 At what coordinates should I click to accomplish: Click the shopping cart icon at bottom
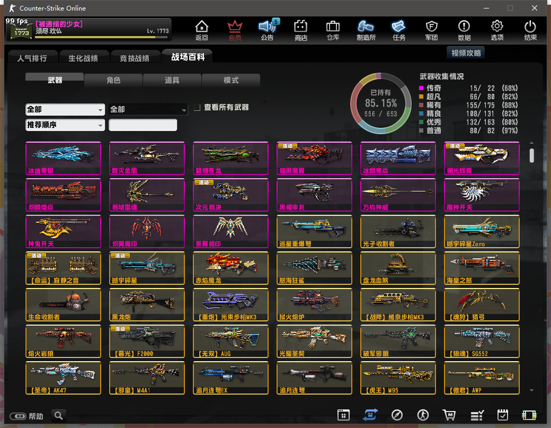[x=449, y=415]
